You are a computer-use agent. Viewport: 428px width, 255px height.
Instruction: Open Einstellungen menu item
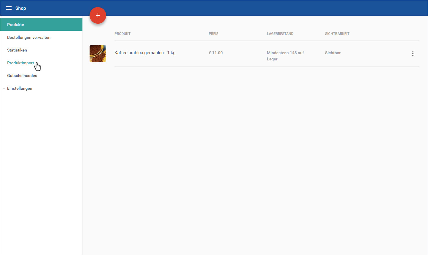tap(20, 88)
